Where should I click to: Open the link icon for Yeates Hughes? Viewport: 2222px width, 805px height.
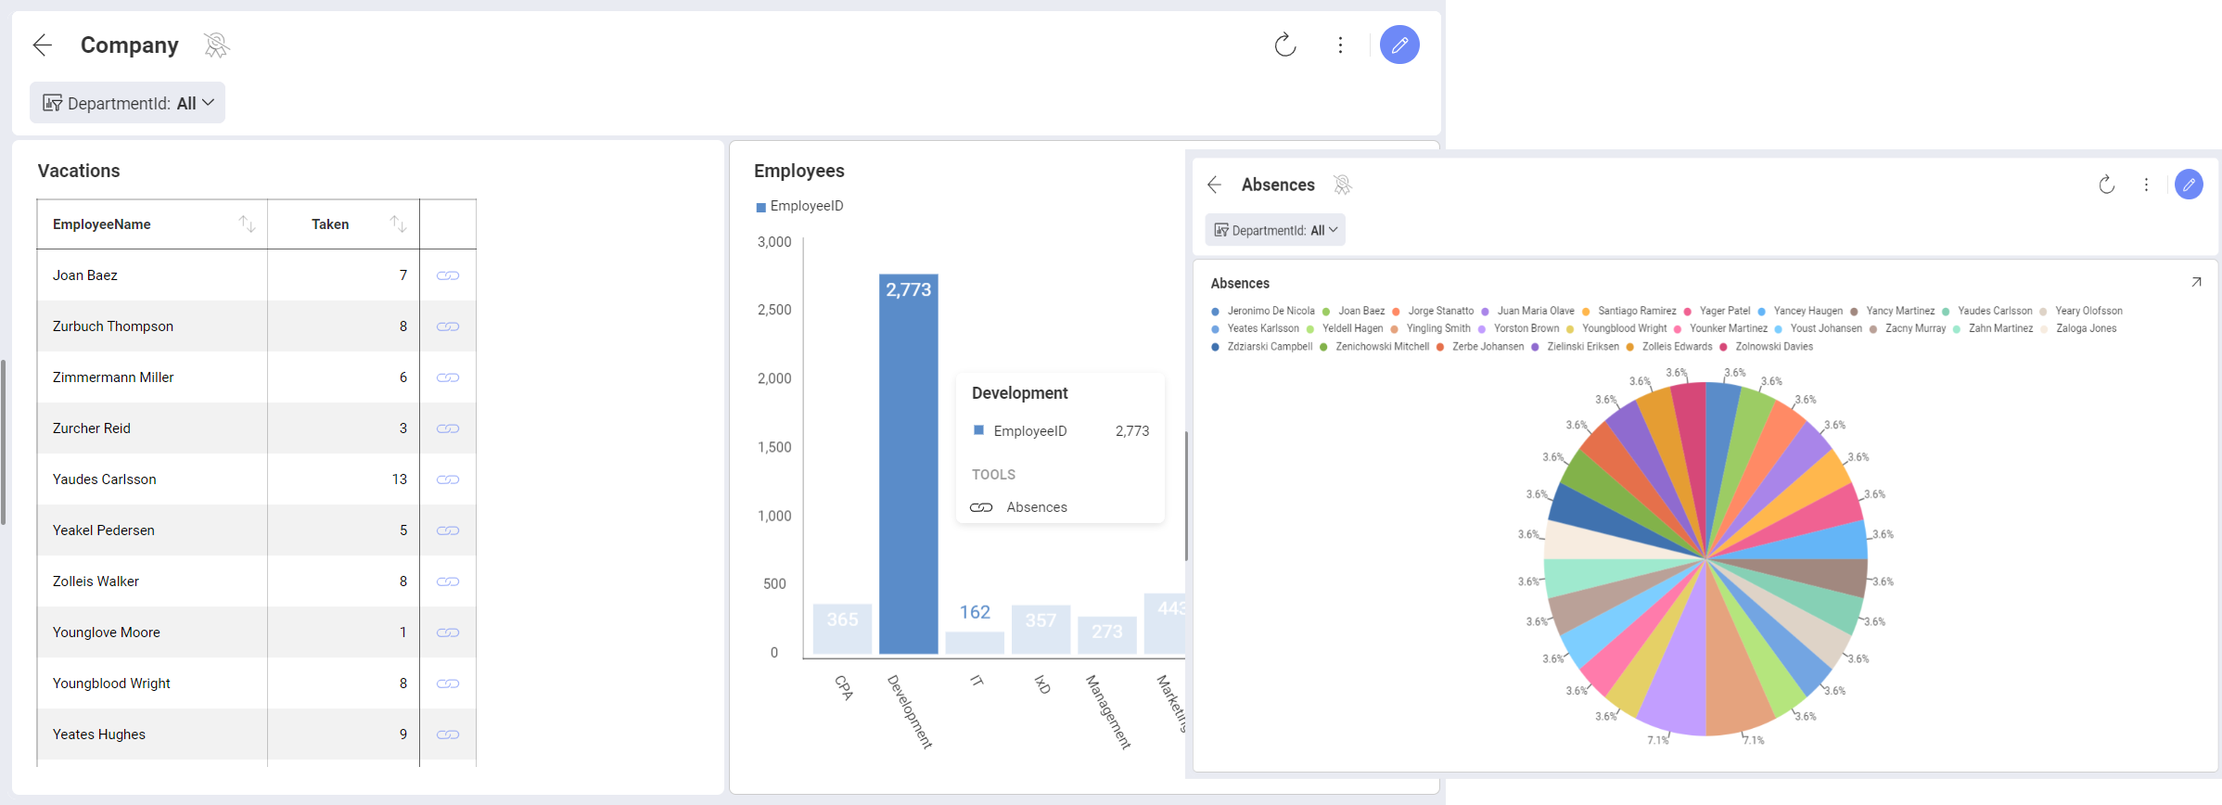click(448, 735)
